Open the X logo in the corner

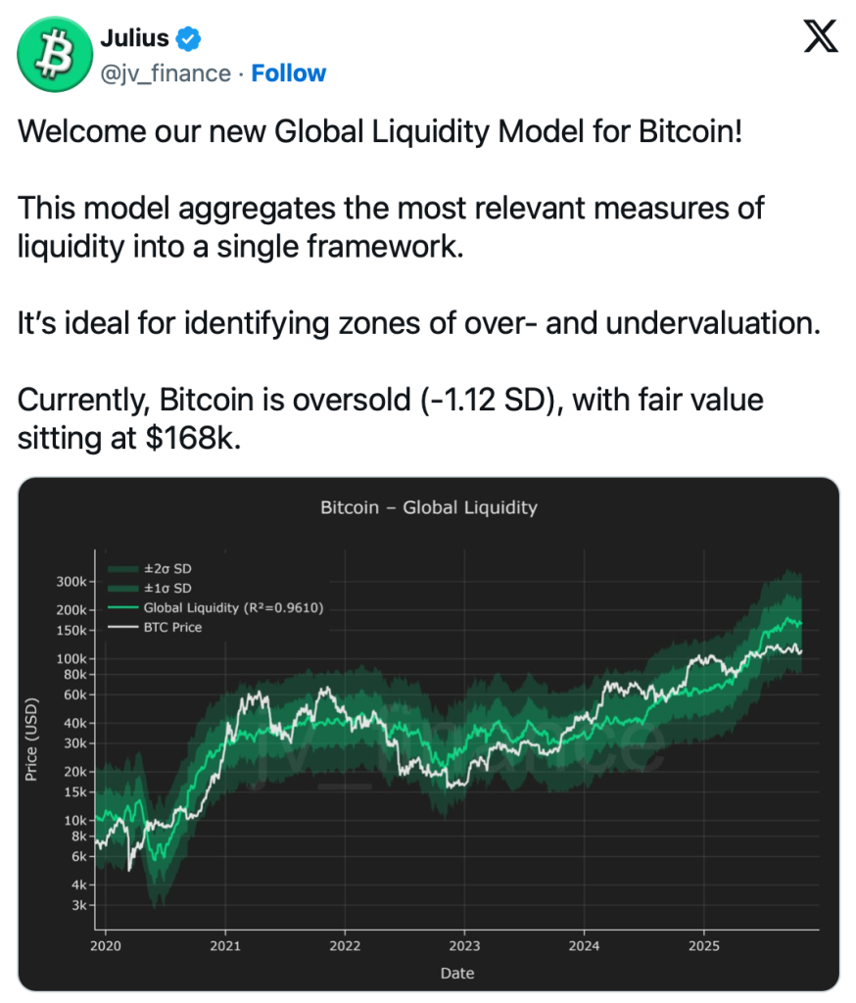[x=819, y=37]
